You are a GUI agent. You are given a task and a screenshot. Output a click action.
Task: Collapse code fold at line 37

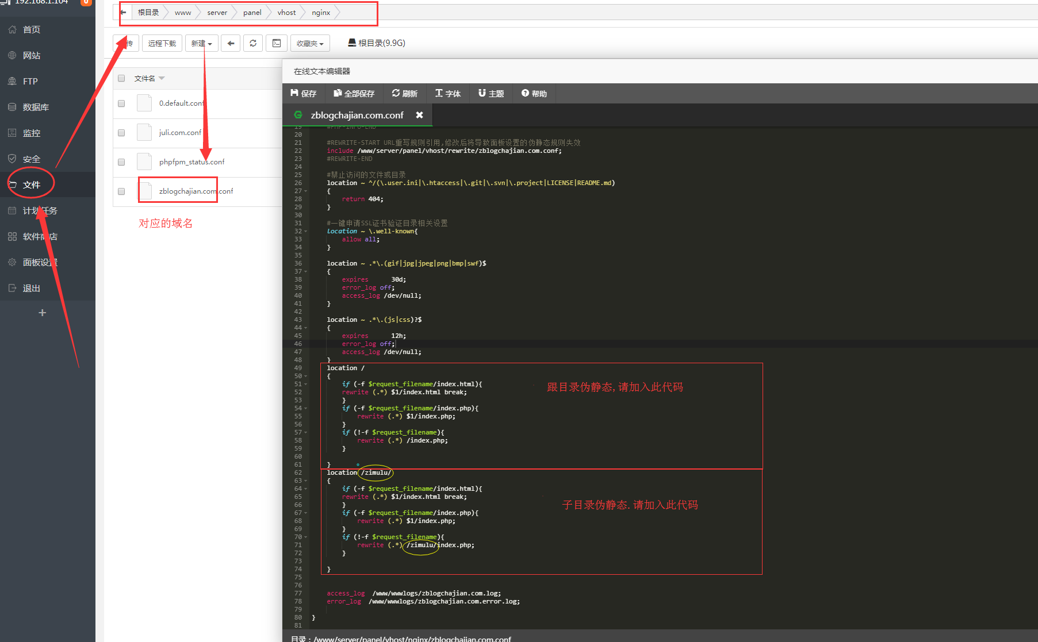(x=306, y=272)
